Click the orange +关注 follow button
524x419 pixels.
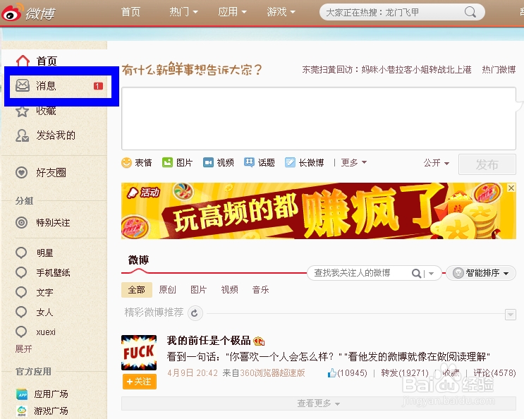coord(140,382)
